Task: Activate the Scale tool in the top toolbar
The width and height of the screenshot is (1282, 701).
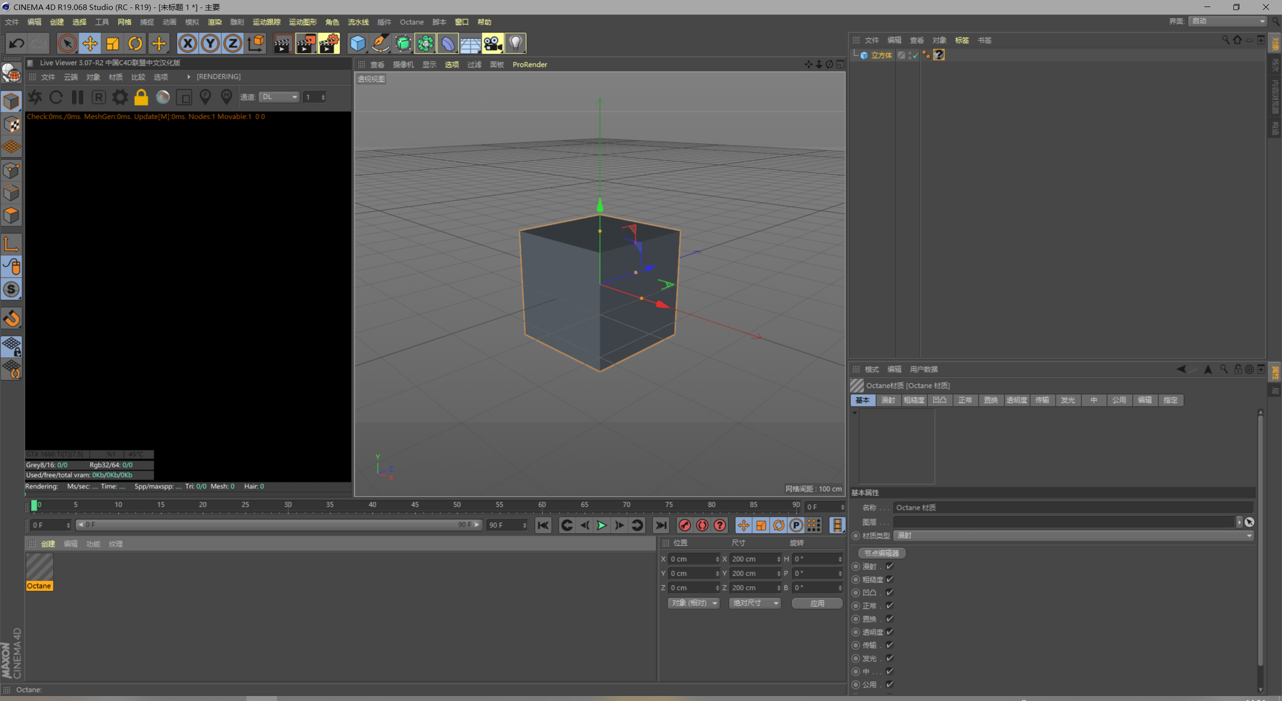Action: pyautogui.click(x=113, y=44)
